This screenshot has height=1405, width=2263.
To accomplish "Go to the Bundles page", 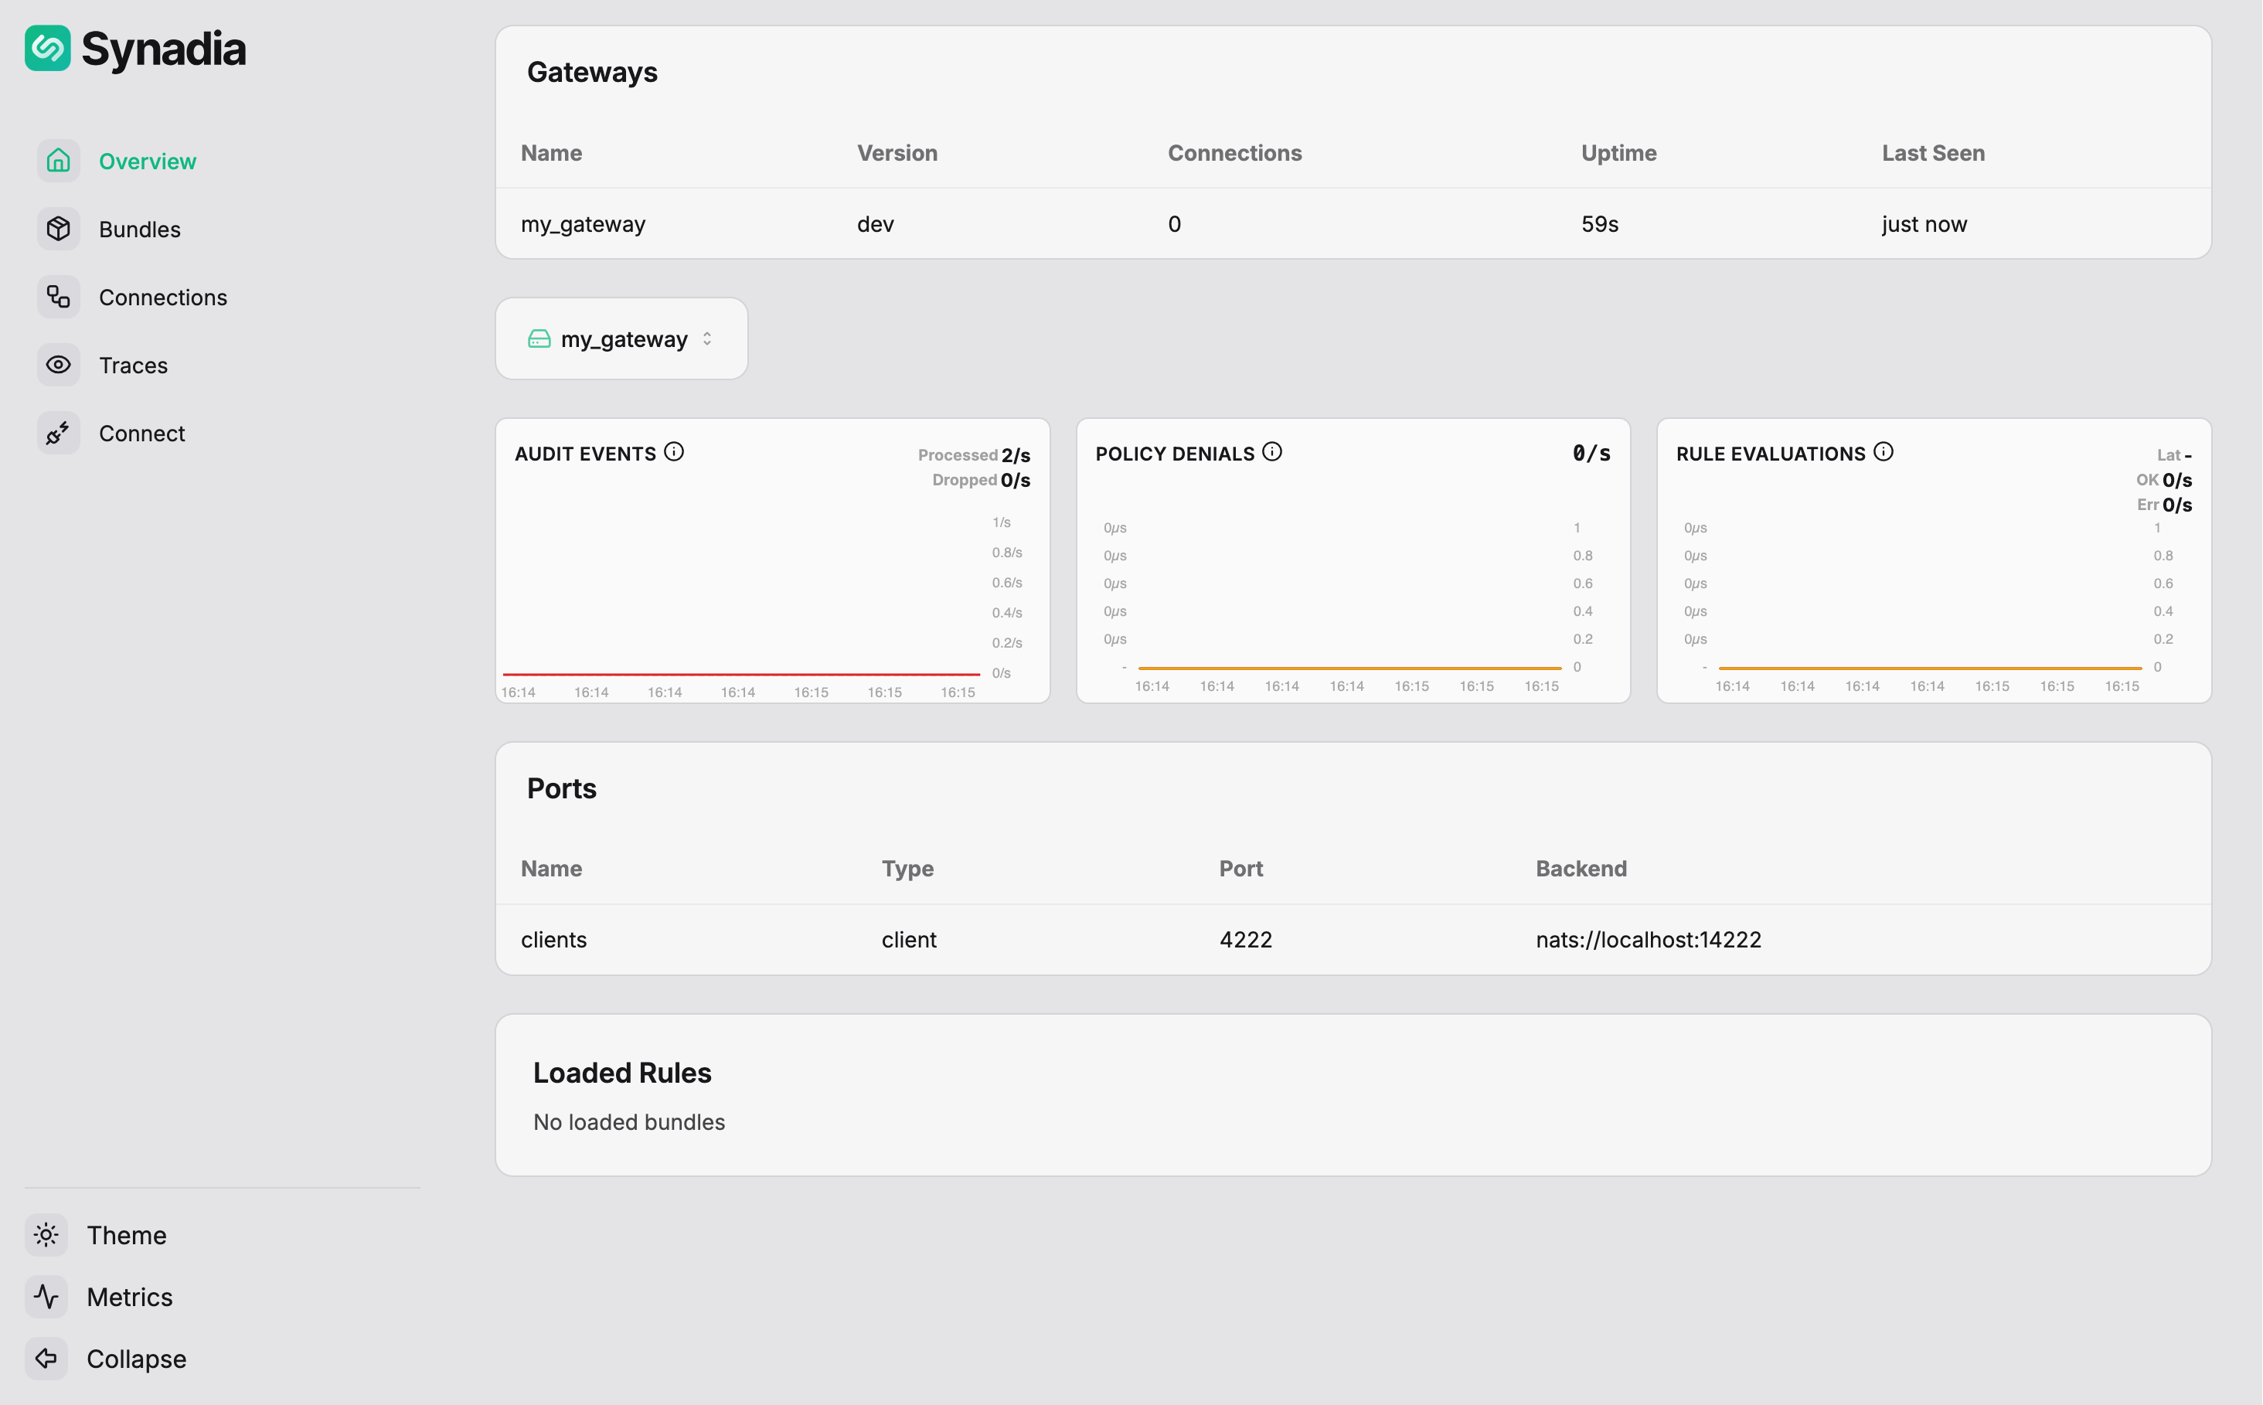I will 141,230.
